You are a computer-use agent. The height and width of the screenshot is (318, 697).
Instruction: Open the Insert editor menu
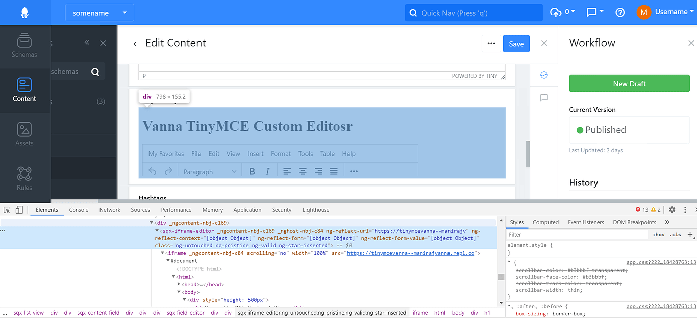(x=256, y=154)
